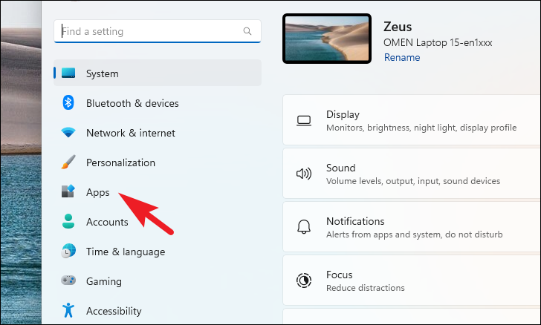Viewport: 541px width, 325px height.
Task: Click the Sound speaker icon
Action: (x=304, y=174)
